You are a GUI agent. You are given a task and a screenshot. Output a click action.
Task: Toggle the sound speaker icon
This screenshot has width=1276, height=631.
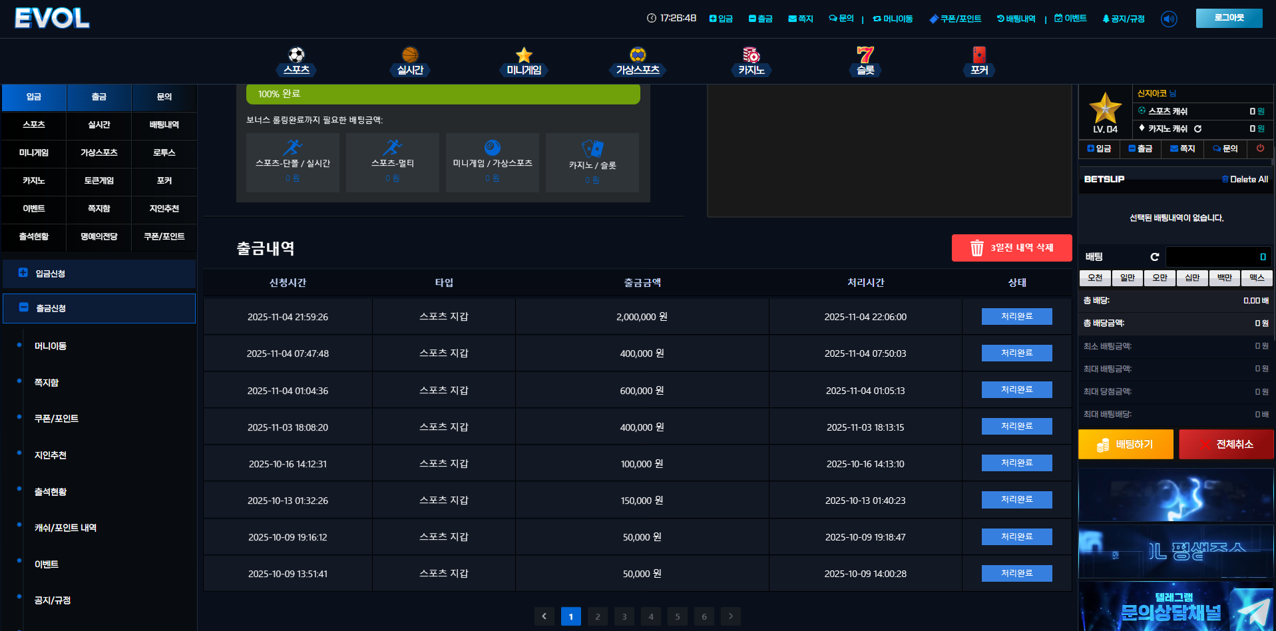click(x=1168, y=19)
